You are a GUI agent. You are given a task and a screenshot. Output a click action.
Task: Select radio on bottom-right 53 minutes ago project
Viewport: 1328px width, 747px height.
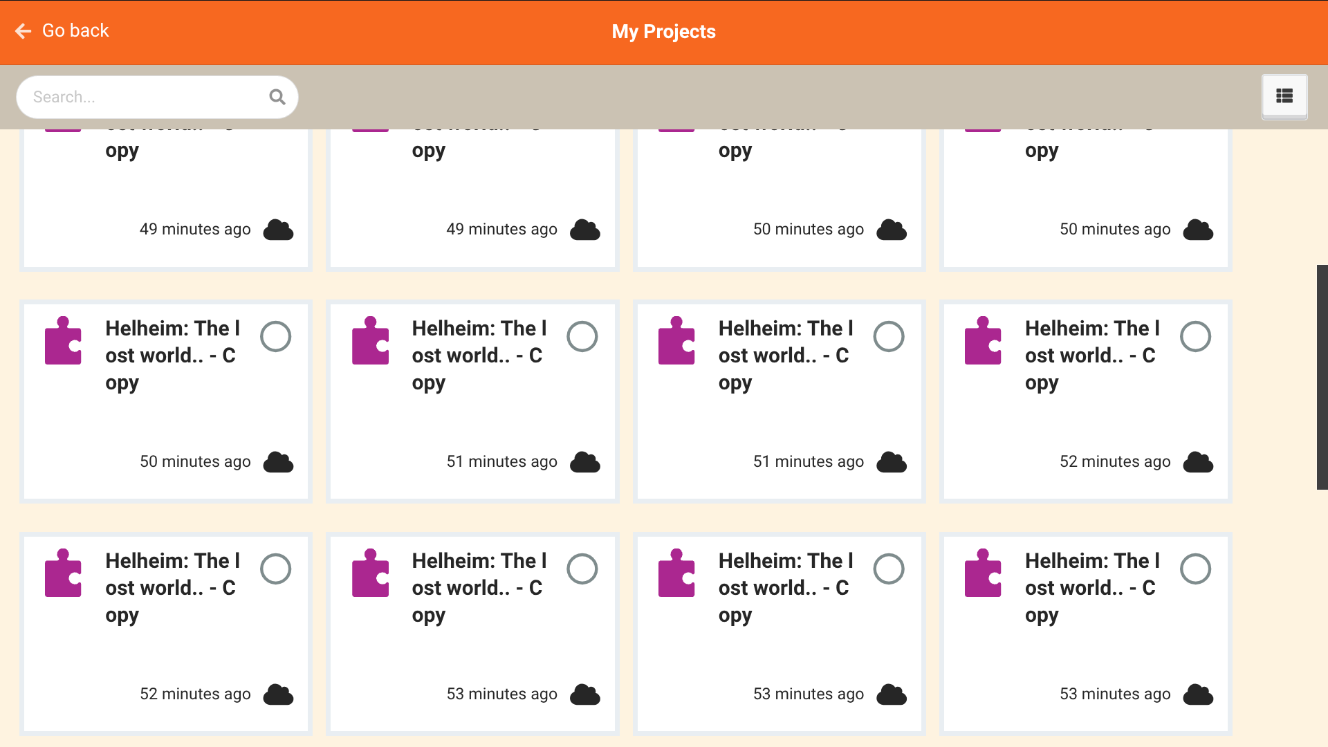click(x=1195, y=569)
